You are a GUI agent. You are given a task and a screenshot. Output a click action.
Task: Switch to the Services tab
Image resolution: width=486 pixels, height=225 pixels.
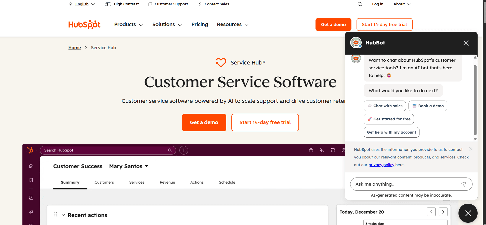[x=137, y=182]
